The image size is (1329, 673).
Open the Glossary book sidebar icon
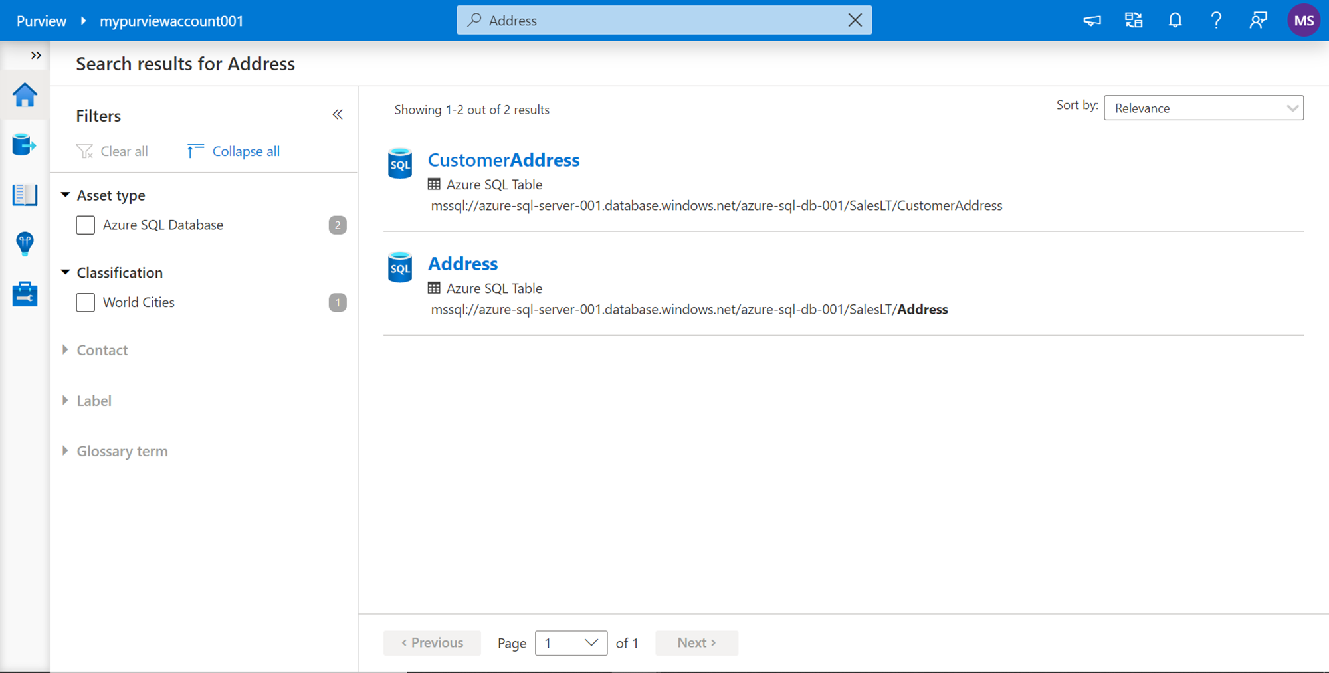point(25,195)
